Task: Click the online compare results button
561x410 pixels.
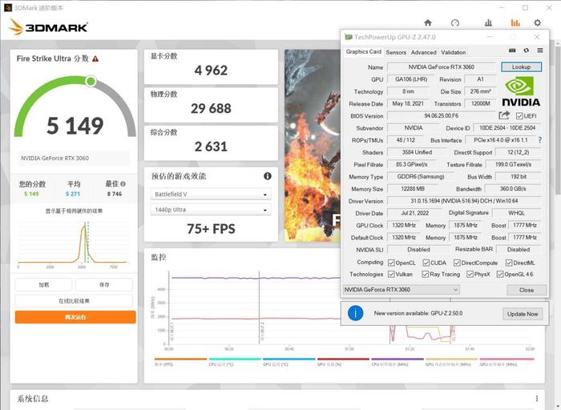Action: [x=74, y=301]
